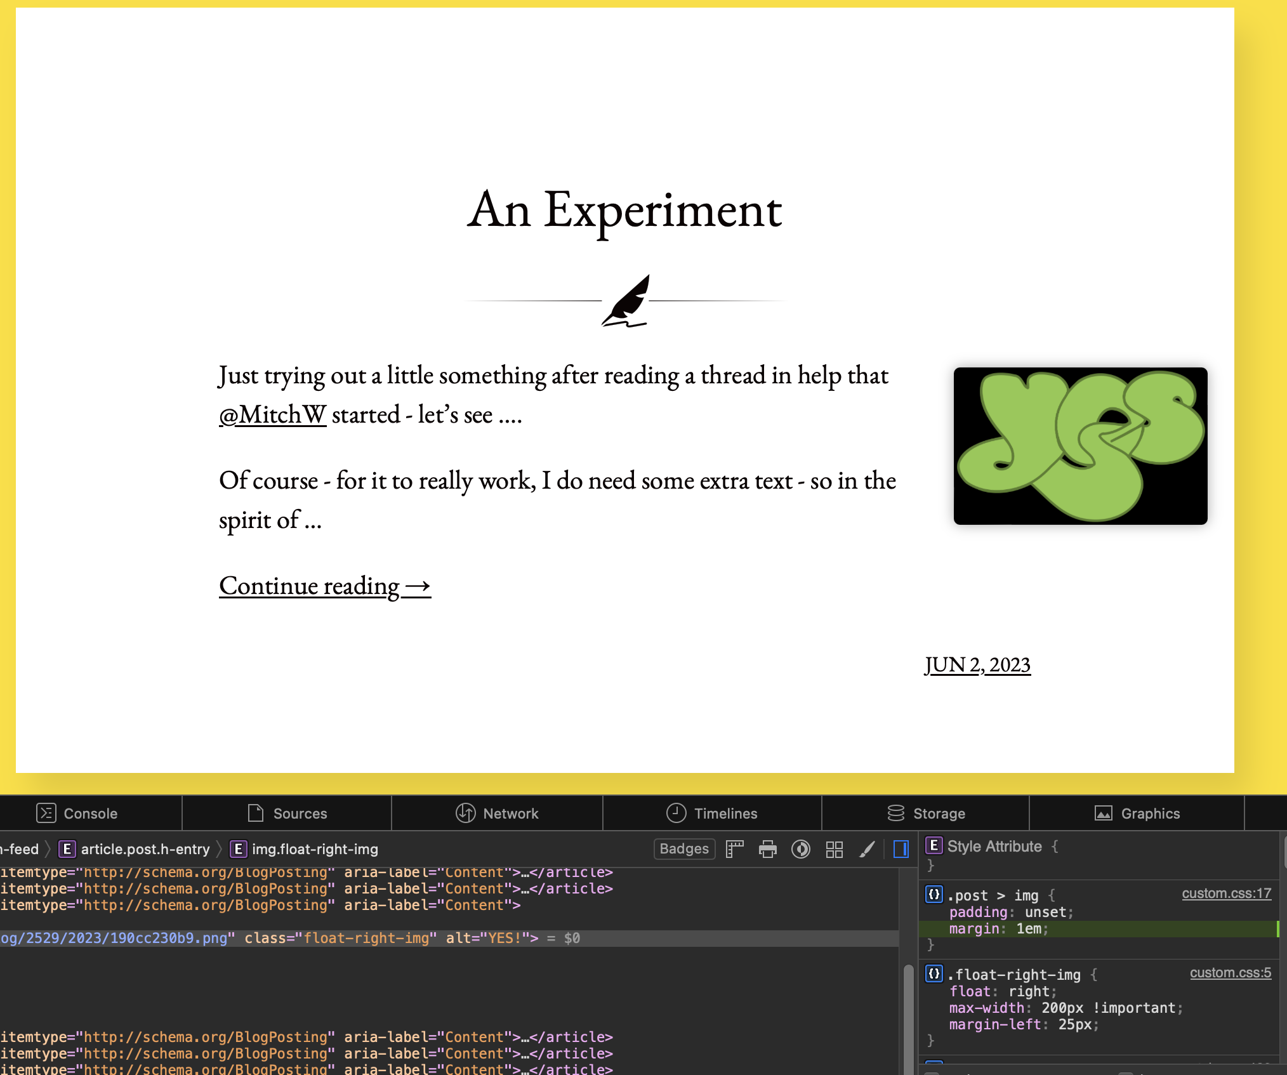Switch to the Graphics tab

pos(1137,813)
